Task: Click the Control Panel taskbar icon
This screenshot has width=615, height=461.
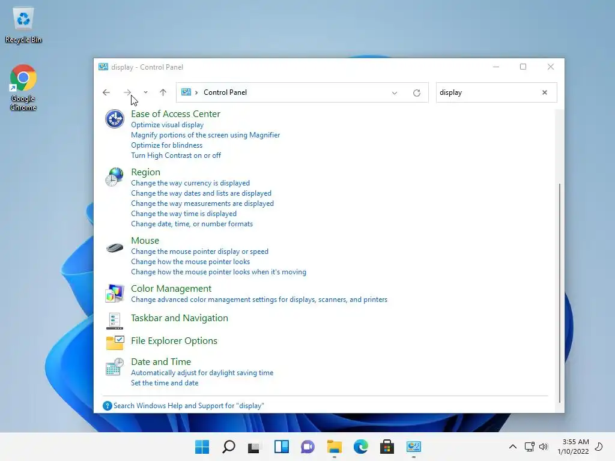Action: pyautogui.click(x=413, y=447)
